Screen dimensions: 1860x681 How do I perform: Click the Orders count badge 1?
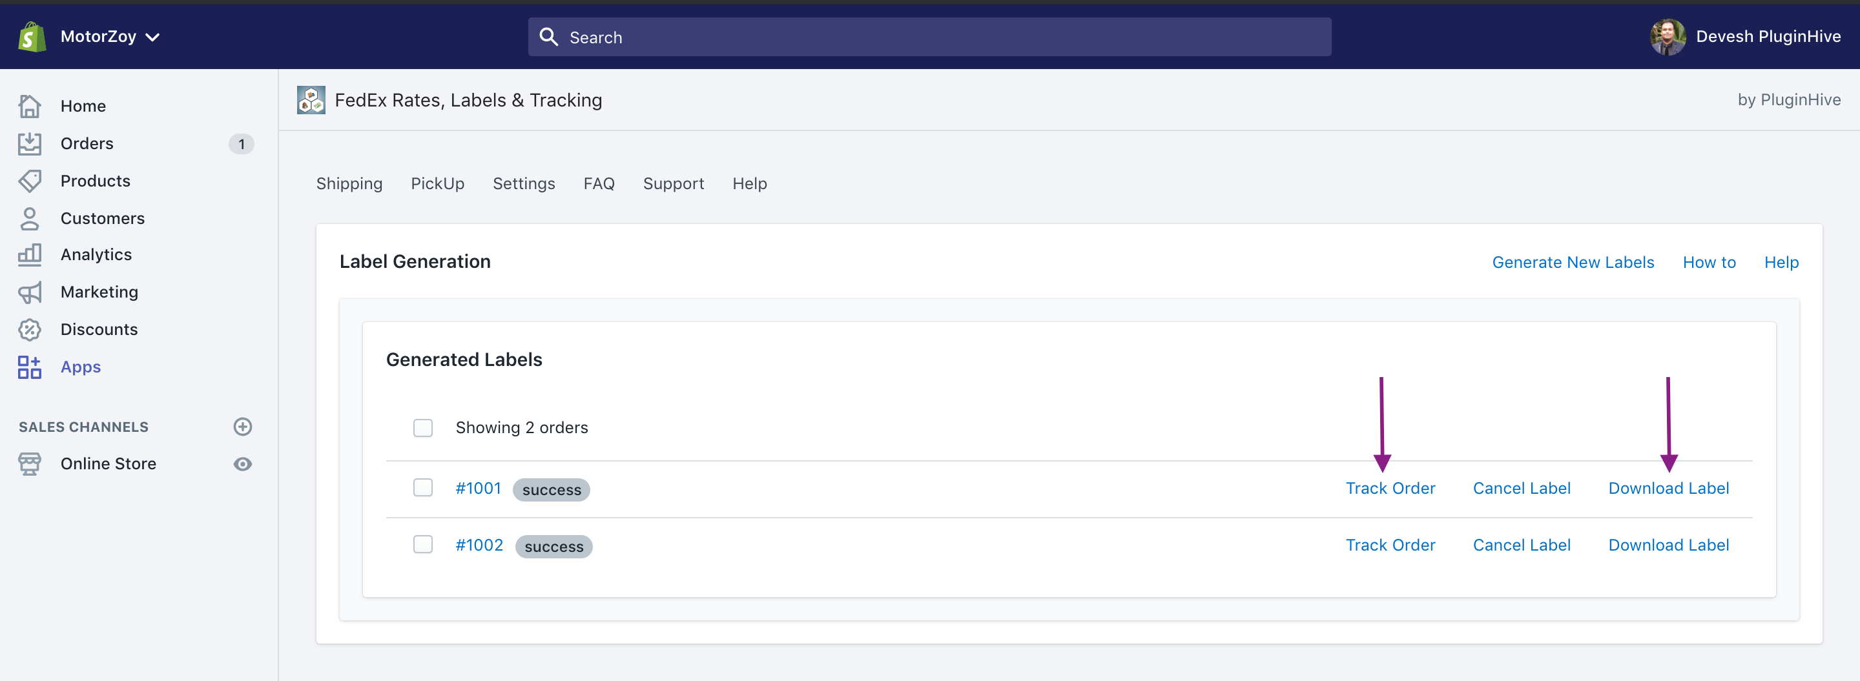241,145
